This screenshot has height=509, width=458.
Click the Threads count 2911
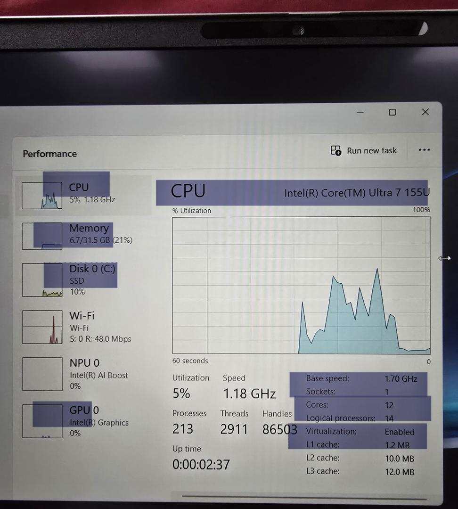tap(234, 429)
